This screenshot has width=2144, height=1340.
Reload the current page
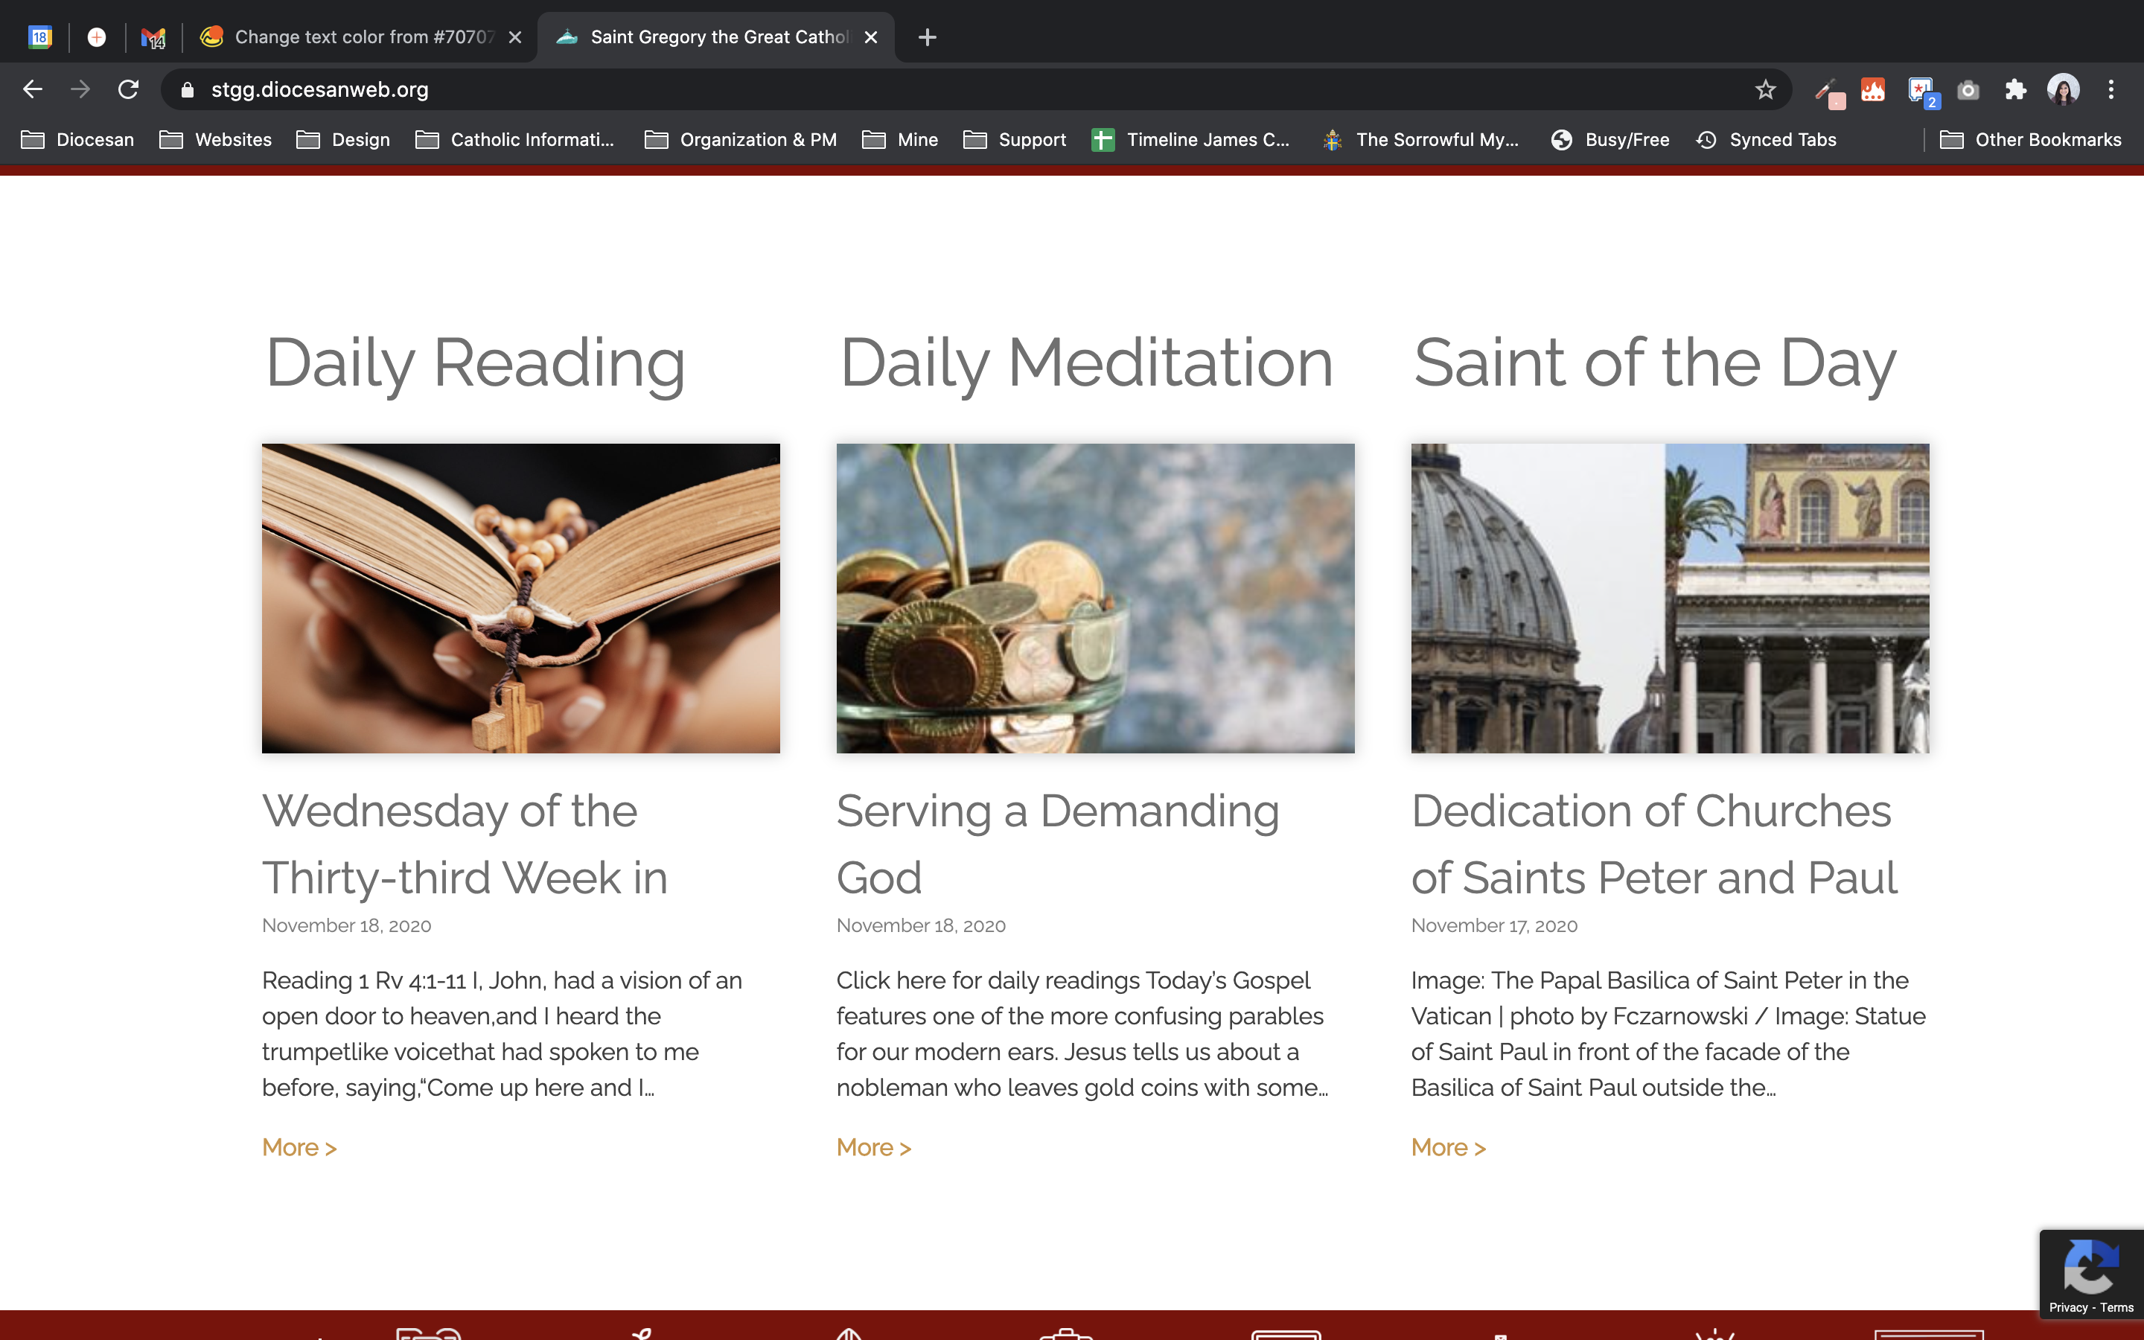click(129, 89)
